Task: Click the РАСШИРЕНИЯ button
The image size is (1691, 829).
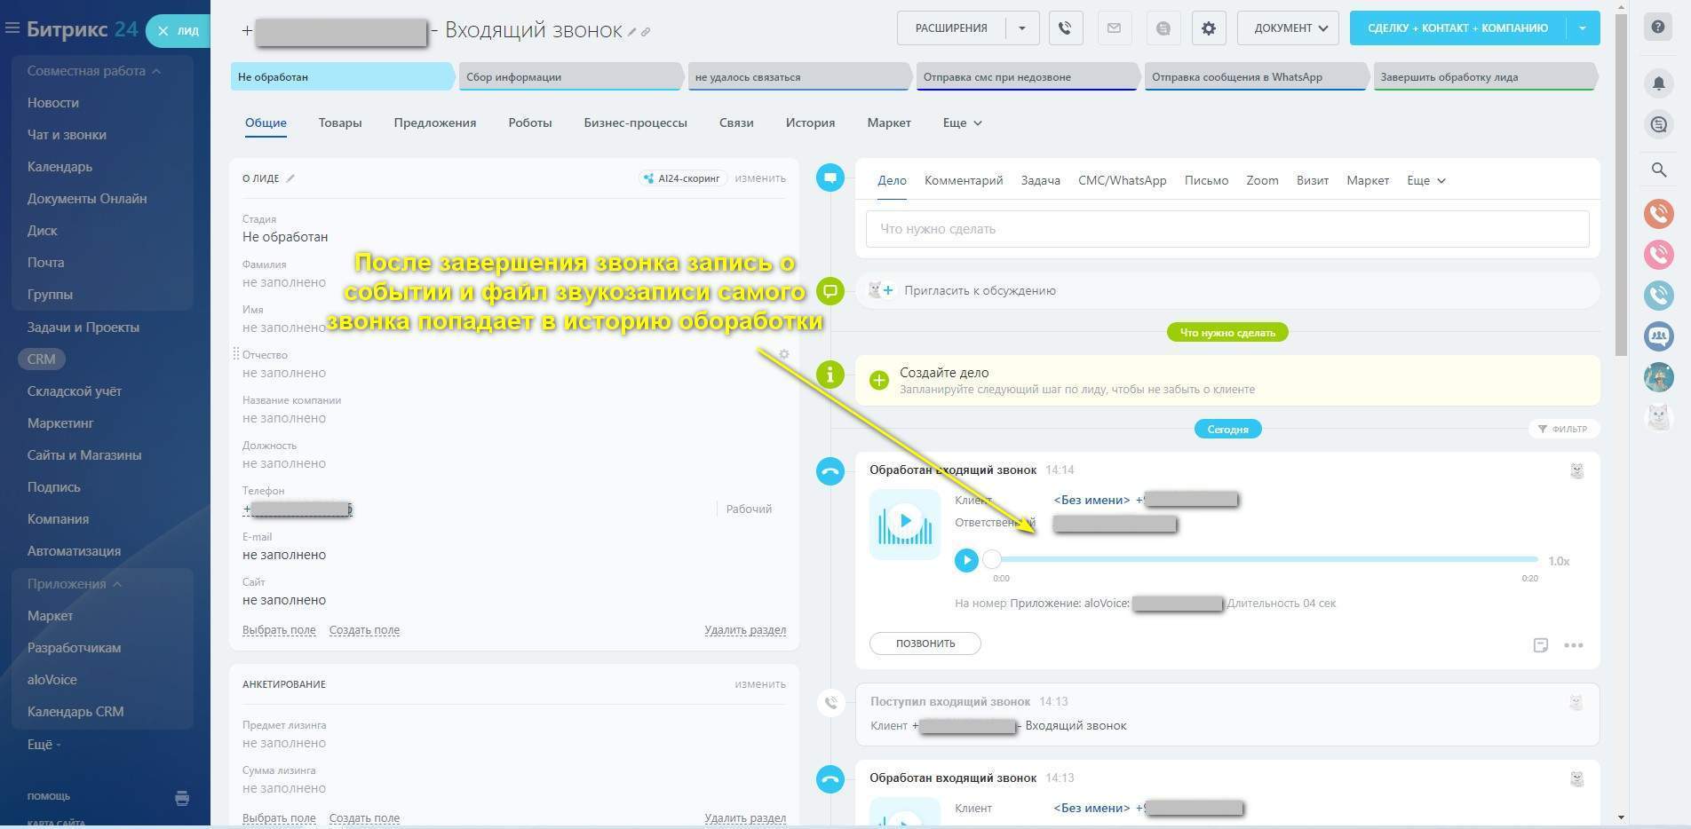Action: [x=951, y=28]
